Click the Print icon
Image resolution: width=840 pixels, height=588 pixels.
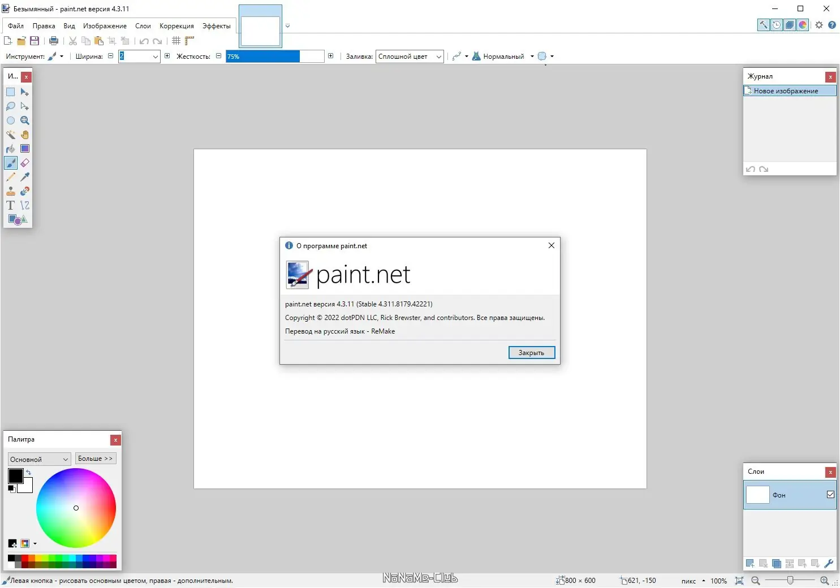click(54, 41)
